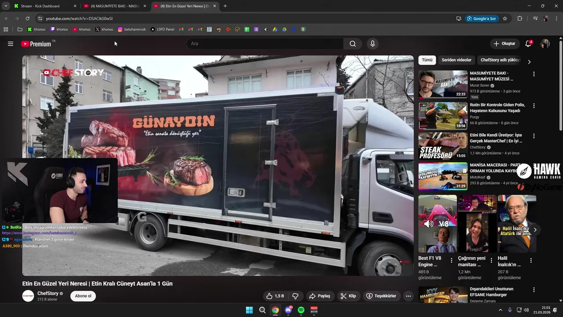563x317 pixels.
Task: Select the Seriden videolar chip
Action: 457,60
